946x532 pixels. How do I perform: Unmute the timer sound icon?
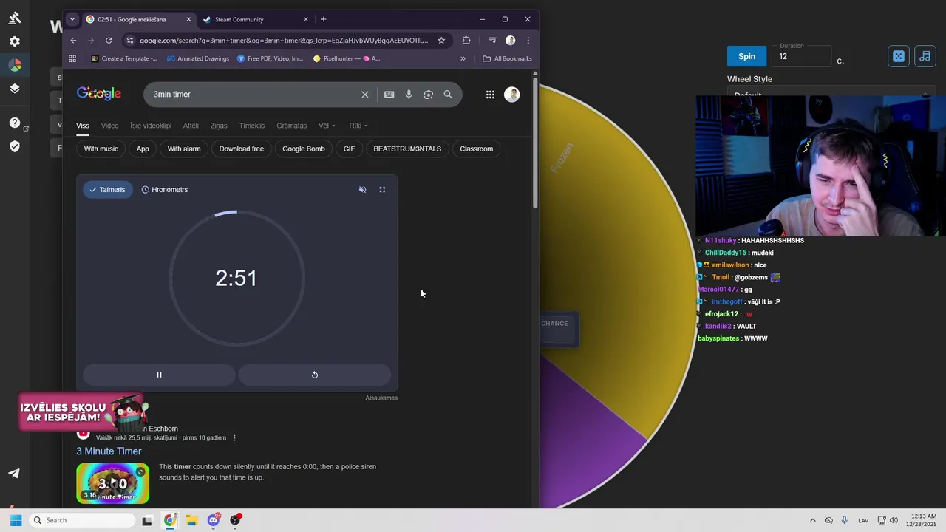(x=362, y=190)
